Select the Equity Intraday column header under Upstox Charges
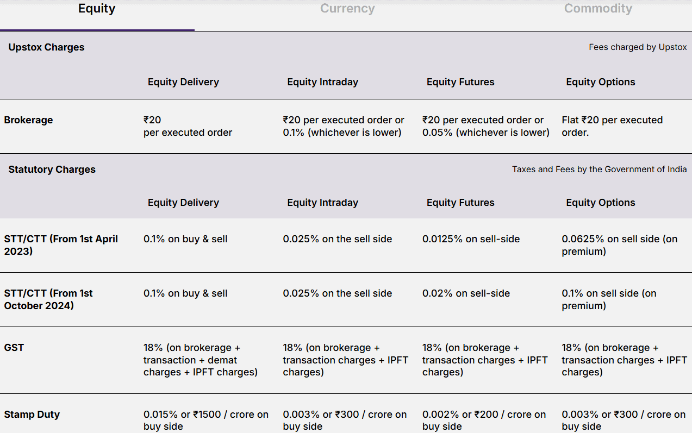Screen dimensions: 692x433 322,81
